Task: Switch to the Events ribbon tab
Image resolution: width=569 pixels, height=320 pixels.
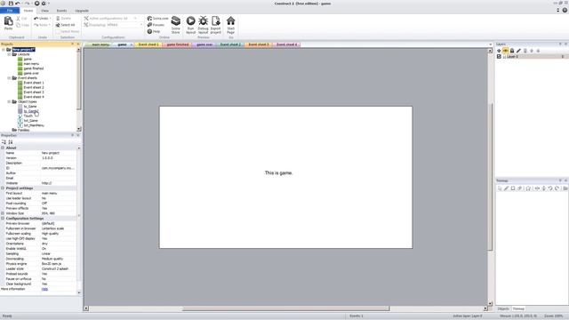Action: 61,11
